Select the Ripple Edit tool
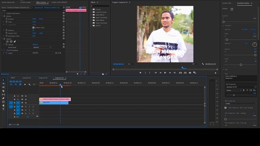The image size is (260, 146). click(3, 87)
